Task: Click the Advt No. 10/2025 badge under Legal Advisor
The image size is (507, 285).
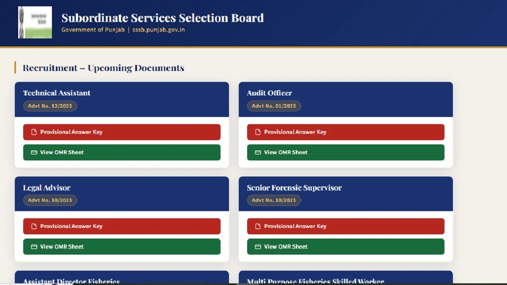Action: pyautogui.click(x=50, y=200)
